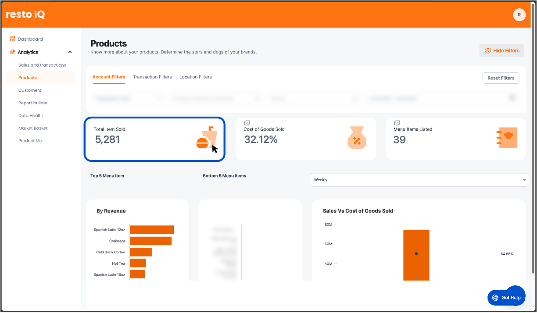The width and height of the screenshot is (537, 313).
Task: Click the Hot Tea revenue bar
Action: 138,263
